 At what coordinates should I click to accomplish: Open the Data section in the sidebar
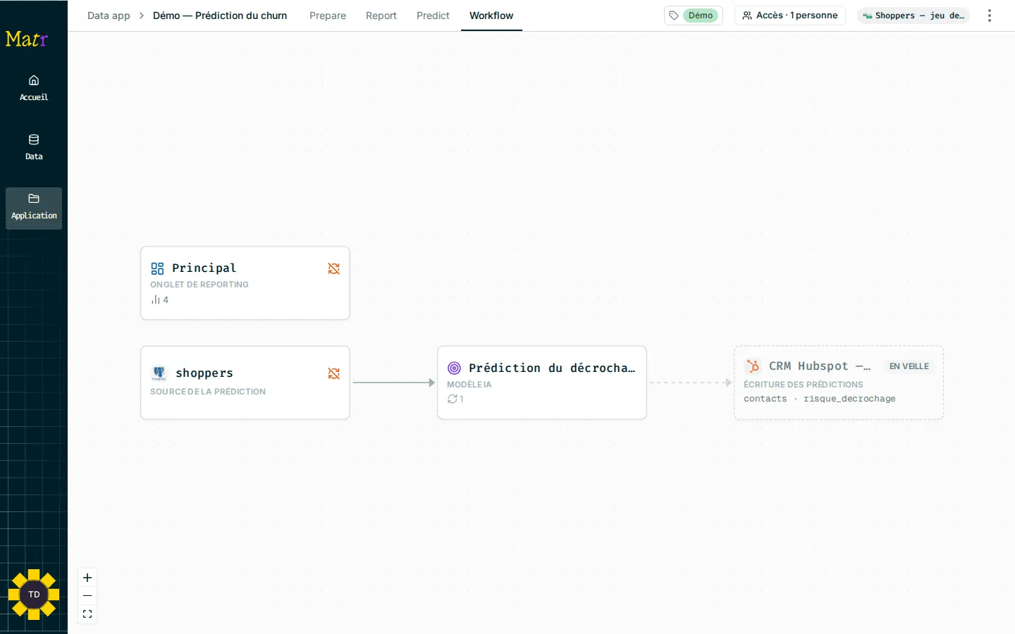pyautogui.click(x=34, y=148)
